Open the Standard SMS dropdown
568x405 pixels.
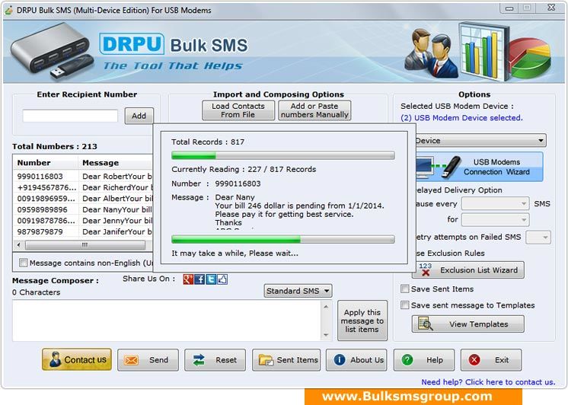pos(298,291)
